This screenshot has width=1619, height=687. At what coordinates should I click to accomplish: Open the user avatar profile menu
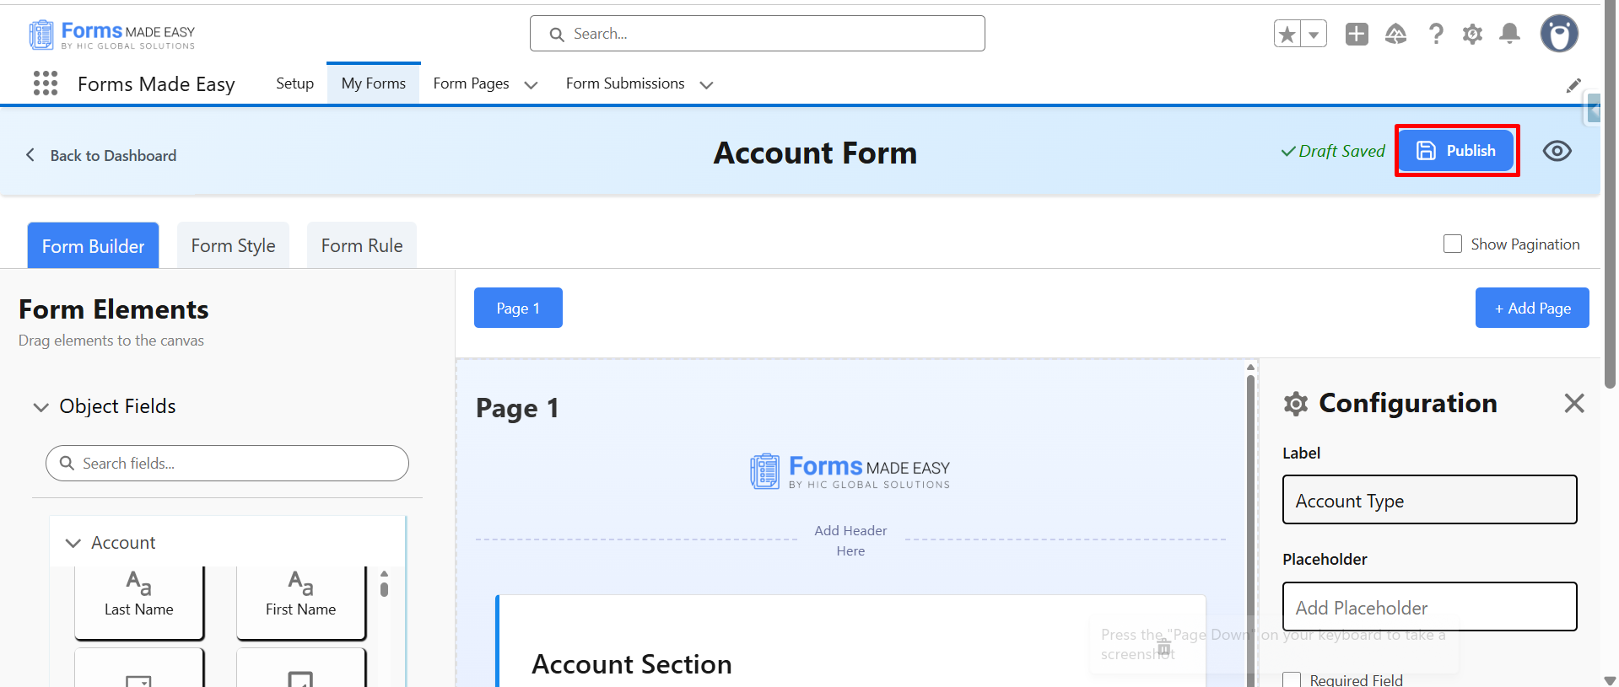[1559, 34]
